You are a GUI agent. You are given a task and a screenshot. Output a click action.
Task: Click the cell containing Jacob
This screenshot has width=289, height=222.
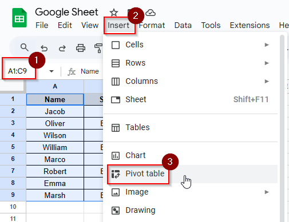point(55,111)
